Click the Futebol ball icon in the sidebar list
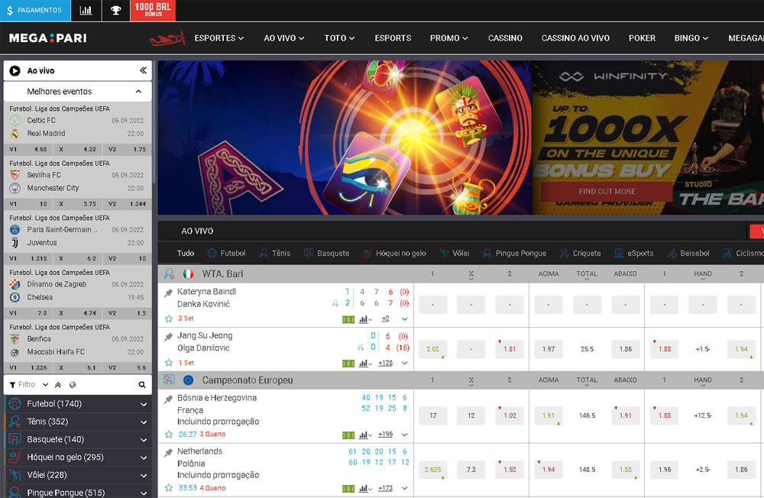The image size is (764, 498). coord(15,403)
